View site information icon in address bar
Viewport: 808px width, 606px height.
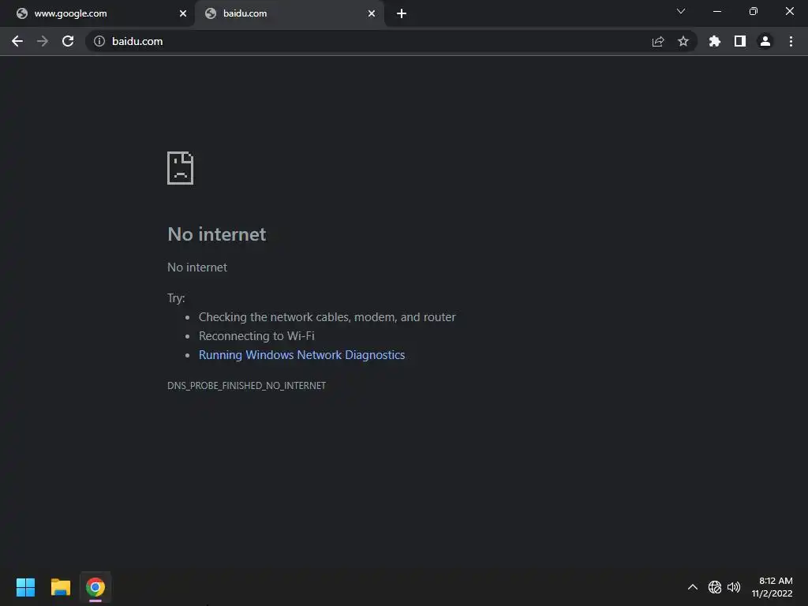point(99,41)
